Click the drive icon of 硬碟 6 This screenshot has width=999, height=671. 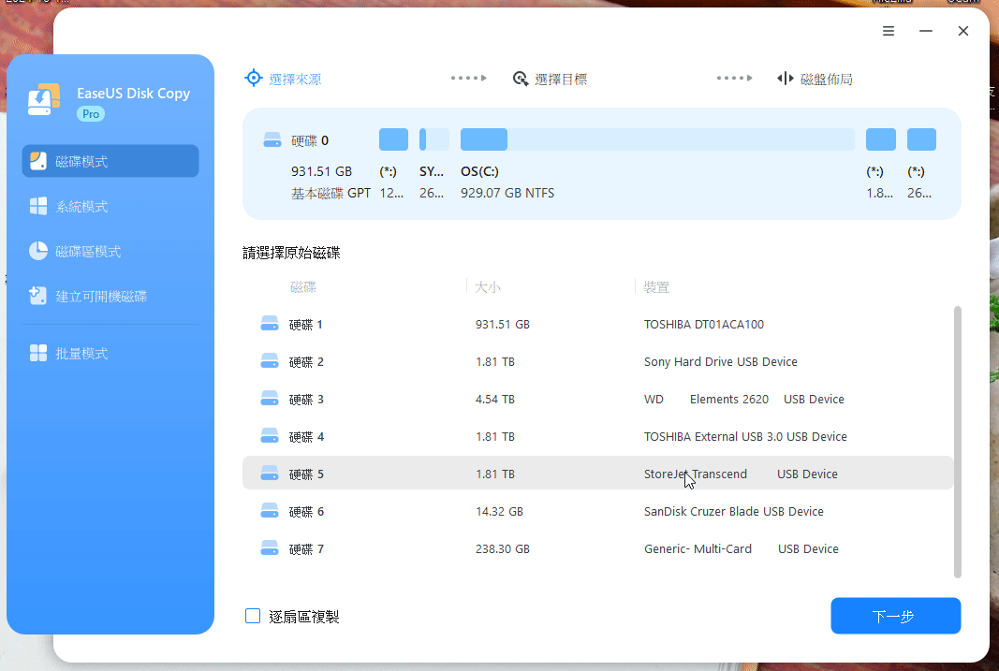point(270,511)
